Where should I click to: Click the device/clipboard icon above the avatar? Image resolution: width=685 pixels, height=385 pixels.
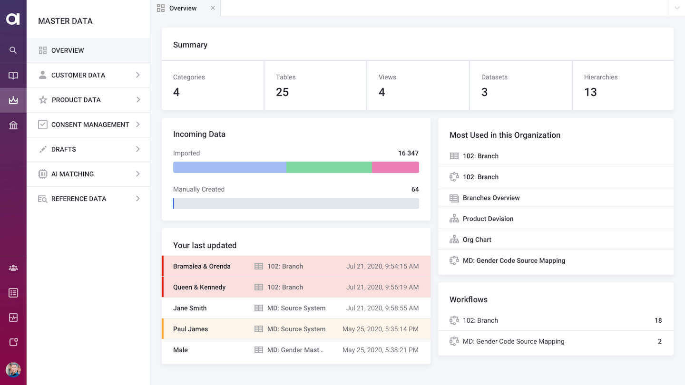pos(13,342)
